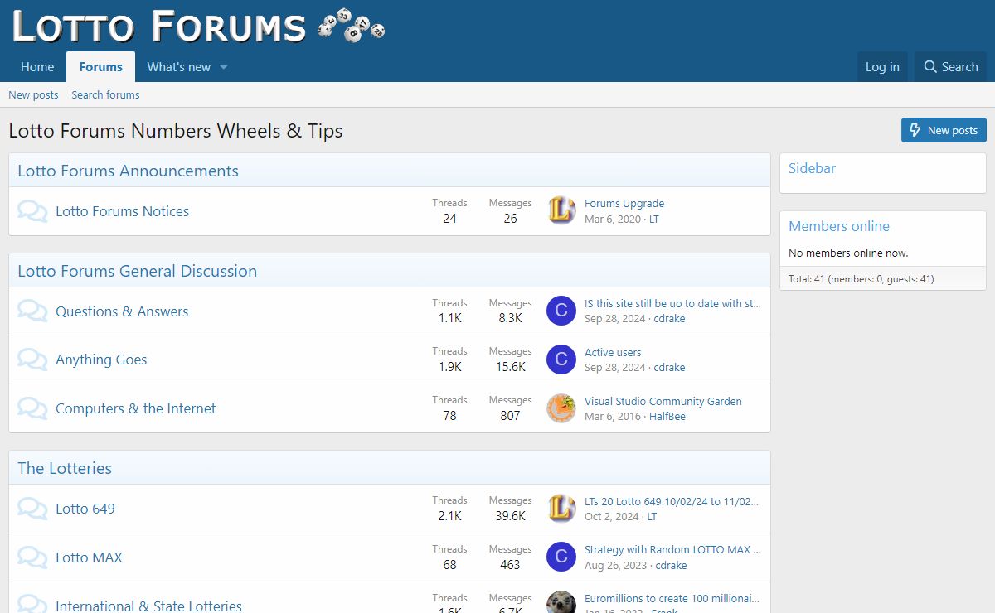Screen dimensions: 995x613
Task: Open The Lotteries category heading
Action: [x=65, y=468]
